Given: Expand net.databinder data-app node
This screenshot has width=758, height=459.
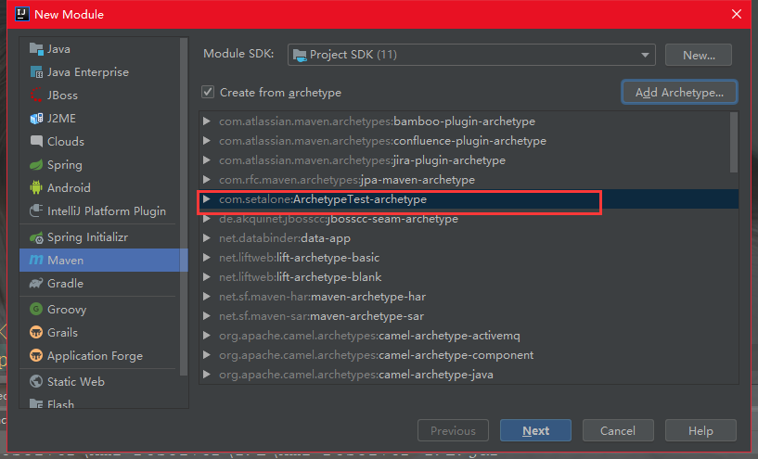Looking at the screenshot, I should tap(206, 238).
